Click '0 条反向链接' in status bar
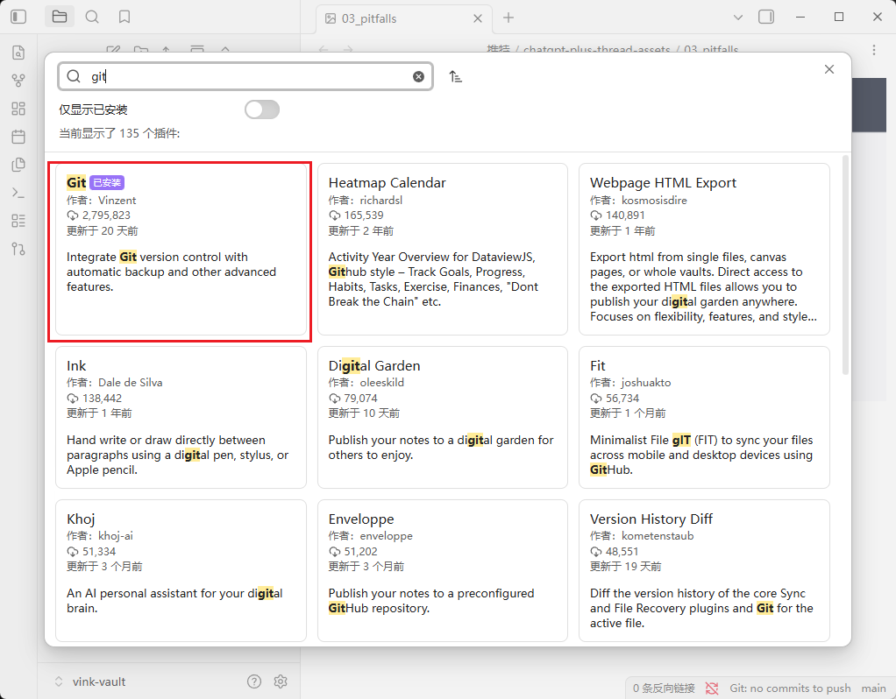Image resolution: width=896 pixels, height=699 pixels. [664, 688]
